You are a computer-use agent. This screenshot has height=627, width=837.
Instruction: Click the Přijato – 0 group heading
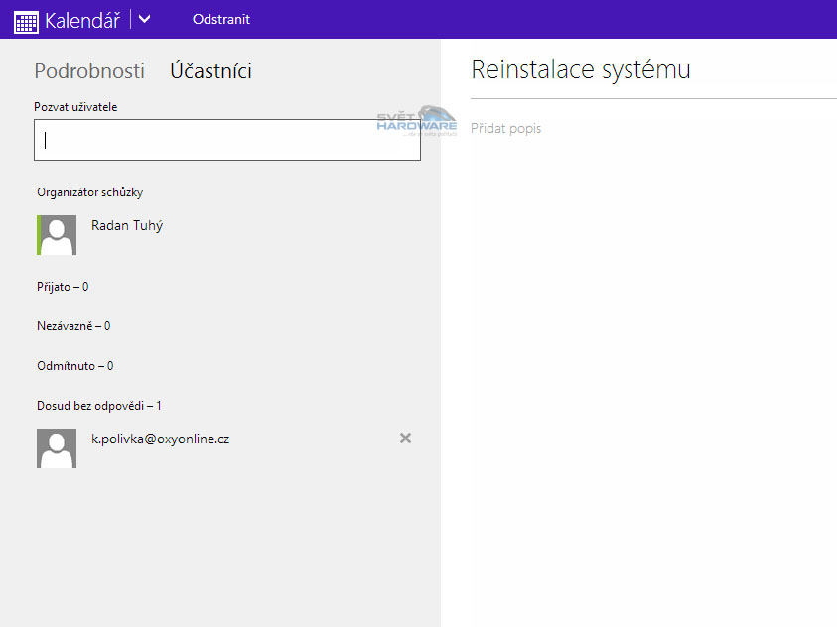(63, 287)
